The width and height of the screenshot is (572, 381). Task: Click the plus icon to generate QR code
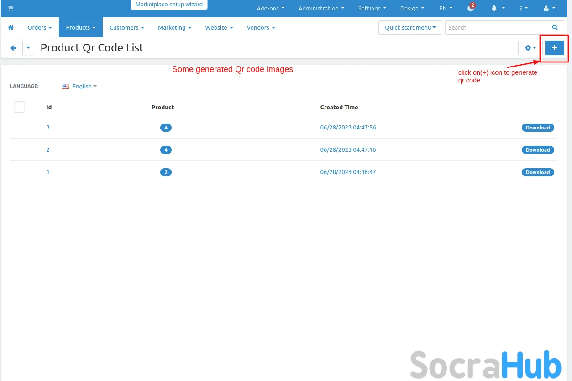pos(554,48)
